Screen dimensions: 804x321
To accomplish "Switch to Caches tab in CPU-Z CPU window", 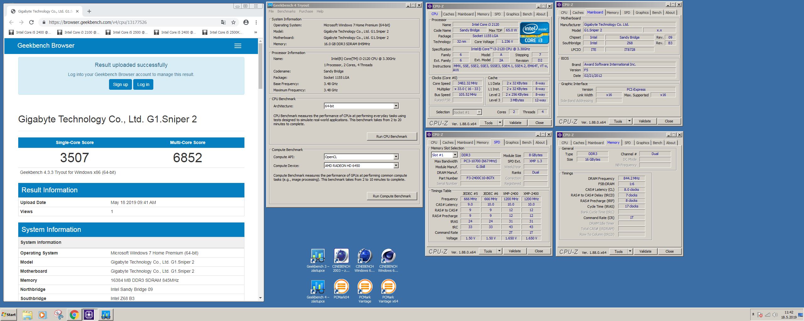I will tap(448, 14).
